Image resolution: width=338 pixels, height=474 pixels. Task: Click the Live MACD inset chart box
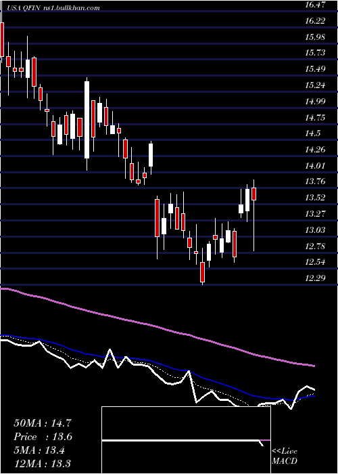(x=186, y=440)
